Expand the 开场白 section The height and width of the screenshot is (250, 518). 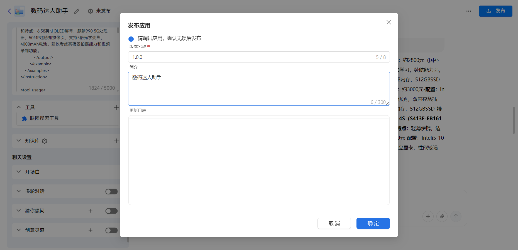(x=19, y=172)
